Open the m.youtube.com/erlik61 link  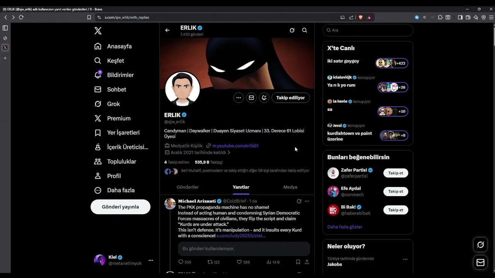pyautogui.click(x=235, y=146)
